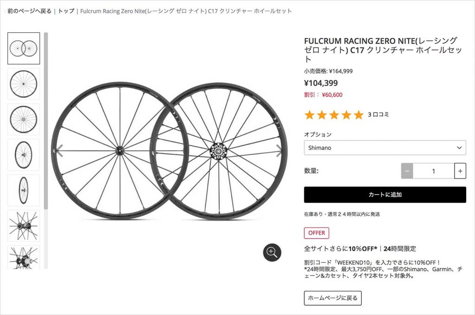Click the カートに追加 button
The width and height of the screenshot is (475, 315).
(x=385, y=195)
